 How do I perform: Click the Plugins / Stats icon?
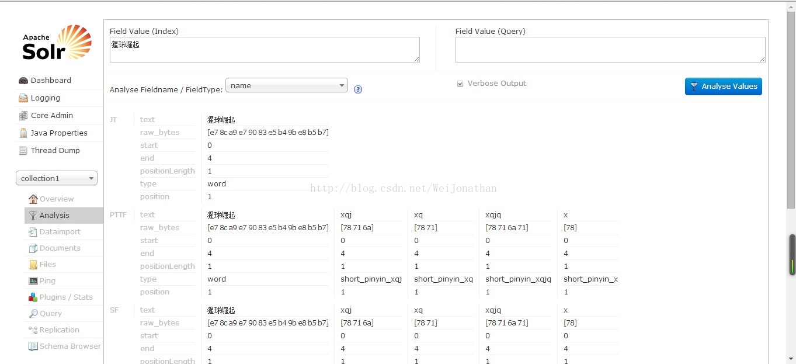[x=33, y=297]
